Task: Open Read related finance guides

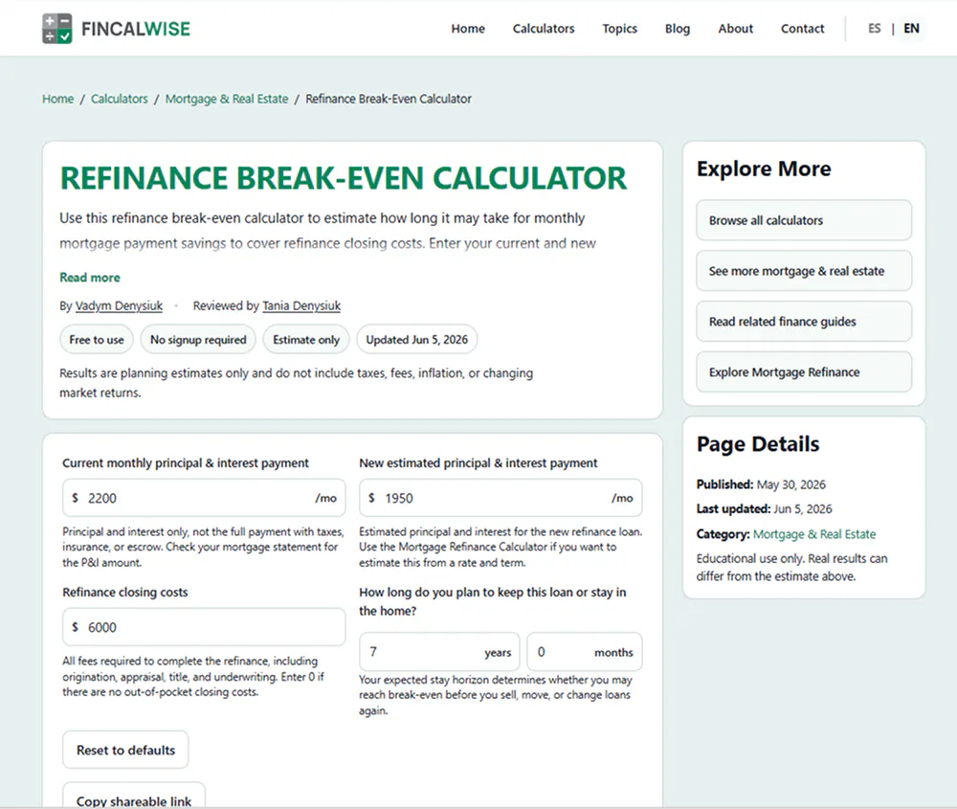Action: point(804,322)
